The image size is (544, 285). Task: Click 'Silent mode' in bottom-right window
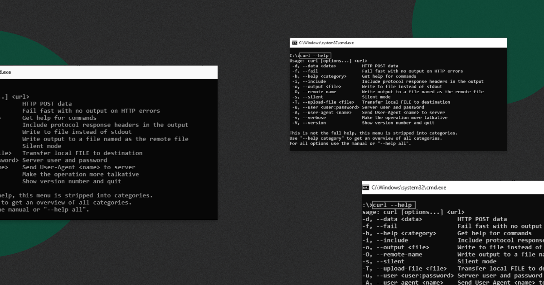(x=477, y=261)
